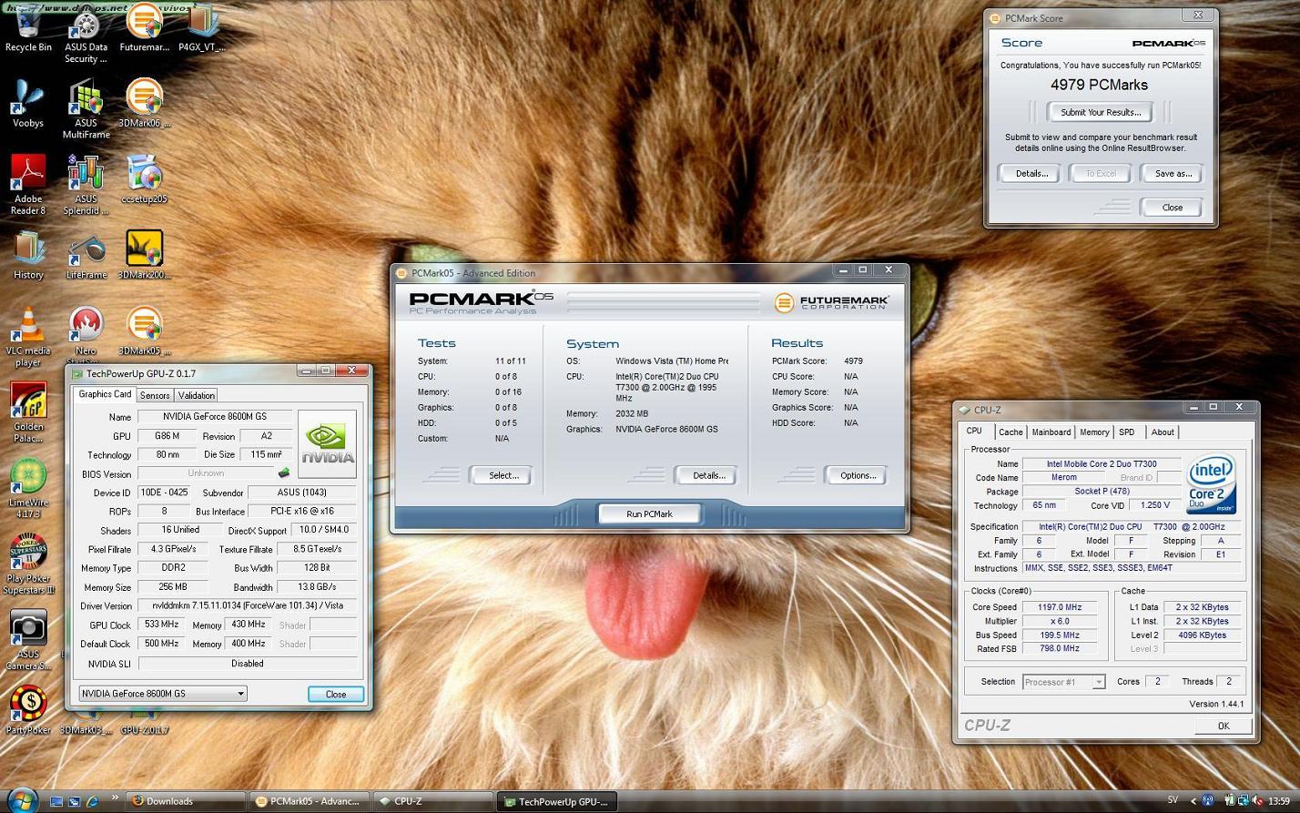Switch to CPU-Z taskbar button
Viewport: 1300px width, 813px height.
(432, 801)
